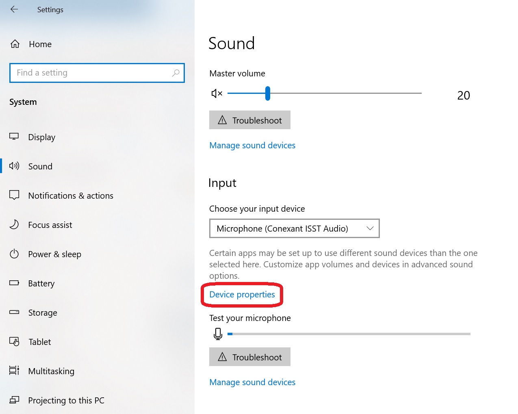Click the Display sidebar icon
This screenshot has width=518, height=414.
tap(14, 137)
